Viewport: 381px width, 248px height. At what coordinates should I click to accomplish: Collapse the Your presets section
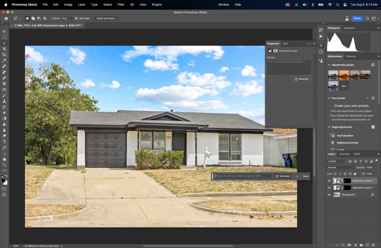point(329,98)
